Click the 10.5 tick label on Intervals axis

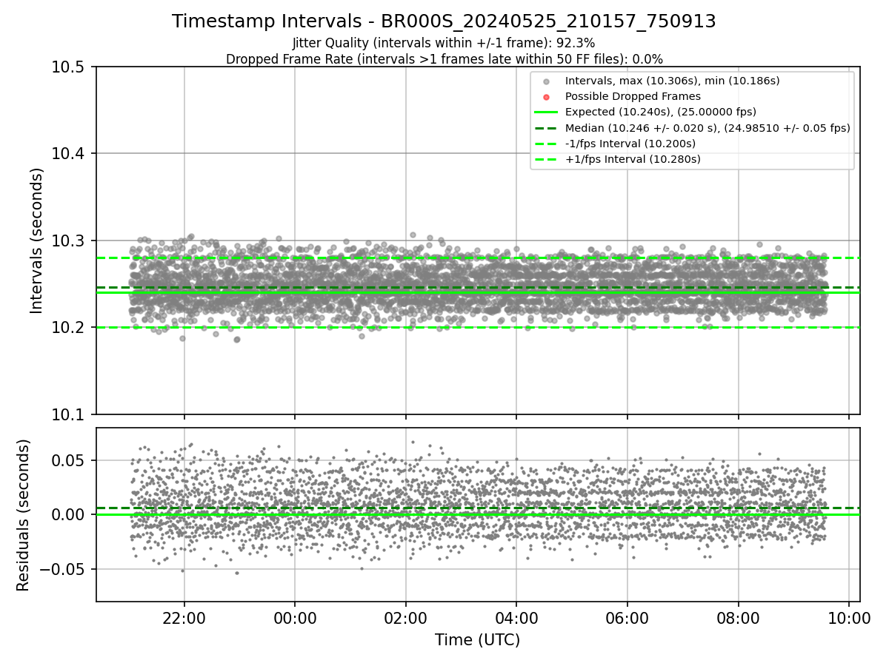coord(69,67)
